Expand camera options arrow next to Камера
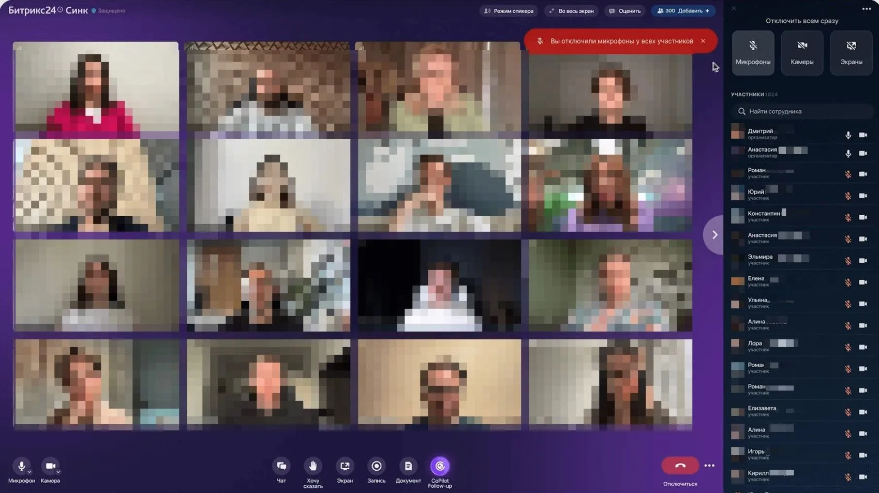This screenshot has width=879, height=493. point(58,472)
